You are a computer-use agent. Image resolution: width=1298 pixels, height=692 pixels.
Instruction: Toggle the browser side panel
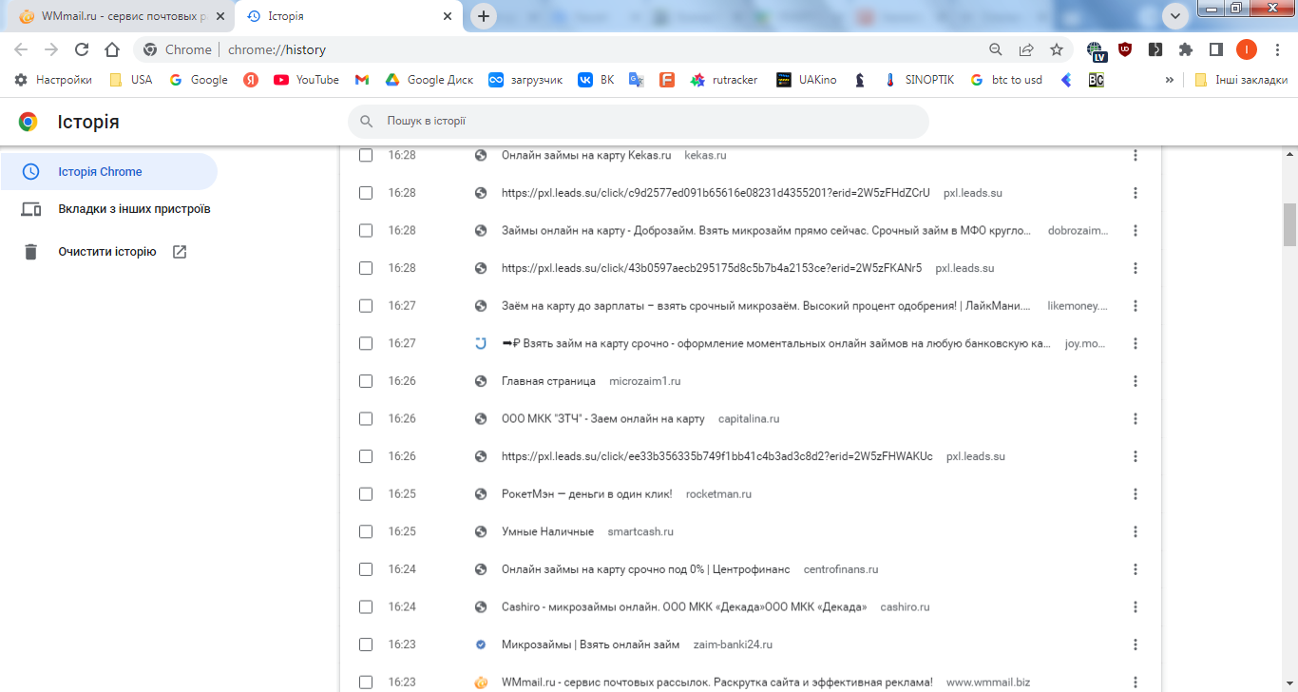point(1216,49)
